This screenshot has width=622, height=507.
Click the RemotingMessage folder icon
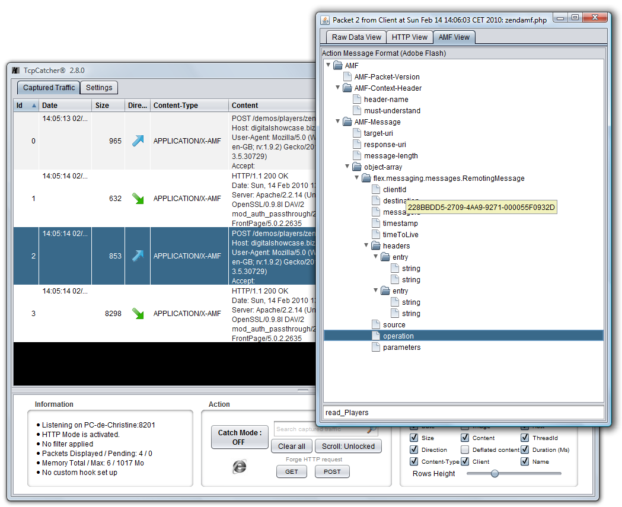[x=366, y=178]
